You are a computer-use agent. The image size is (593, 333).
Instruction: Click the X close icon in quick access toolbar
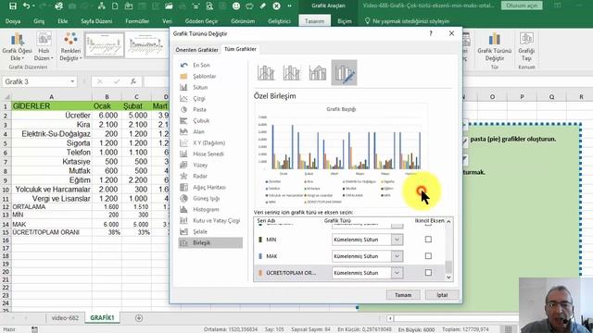tap(276, 6)
